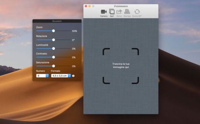
Task: Click the Numero field showing 6
Action: (x=41, y=76)
